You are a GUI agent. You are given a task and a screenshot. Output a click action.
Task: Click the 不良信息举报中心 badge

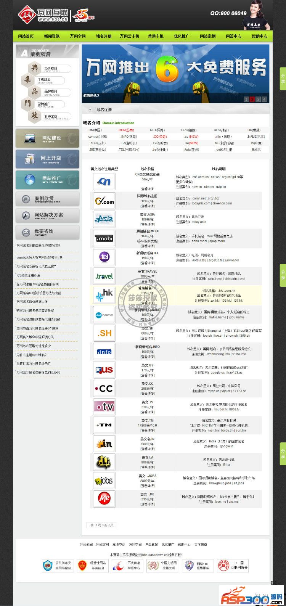128,566
